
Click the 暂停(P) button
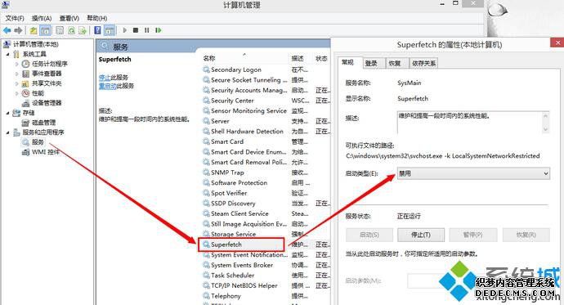(x=473, y=235)
